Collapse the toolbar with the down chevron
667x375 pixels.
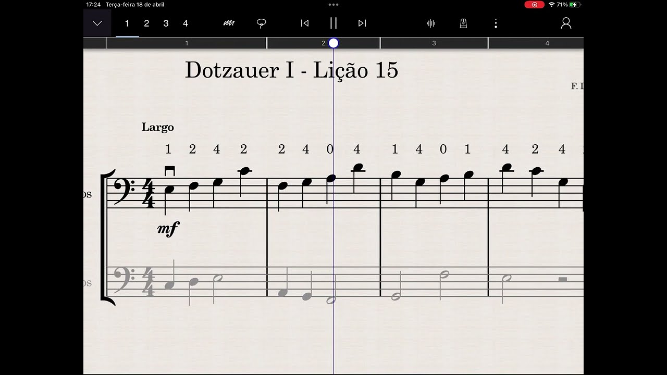[97, 23]
